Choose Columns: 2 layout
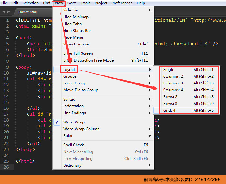The height and width of the screenshot is (184, 226). point(186,76)
